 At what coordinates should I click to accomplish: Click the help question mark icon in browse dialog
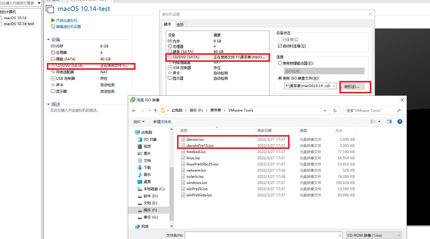click(400, 122)
